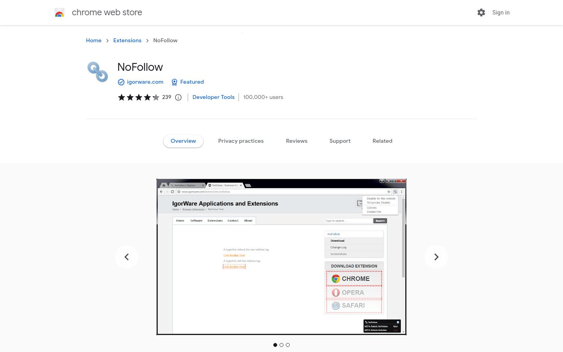The height and width of the screenshot is (352, 563).
Task: Open the Support tab
Action: pyautogui.click(x=340, y=141)
